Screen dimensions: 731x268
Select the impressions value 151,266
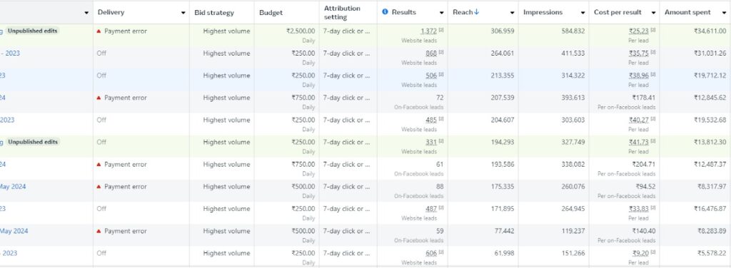point(573,253)
